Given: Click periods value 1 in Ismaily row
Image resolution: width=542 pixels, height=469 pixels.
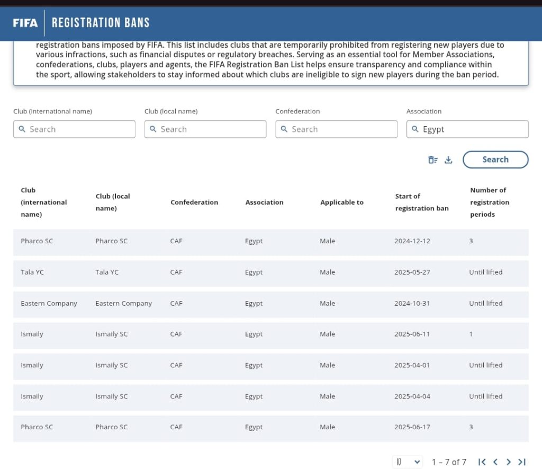Looking at the screenshot, I should (471, 334).
